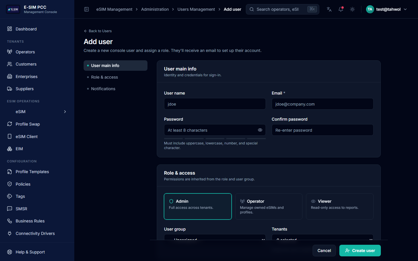Select the Operator role card
The height and width of the screenshot is (261, 418).
tap(269, 206)
